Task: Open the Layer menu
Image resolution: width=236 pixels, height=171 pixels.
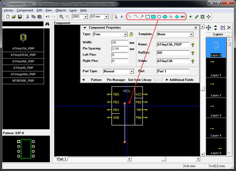Action: coord(73,10)
